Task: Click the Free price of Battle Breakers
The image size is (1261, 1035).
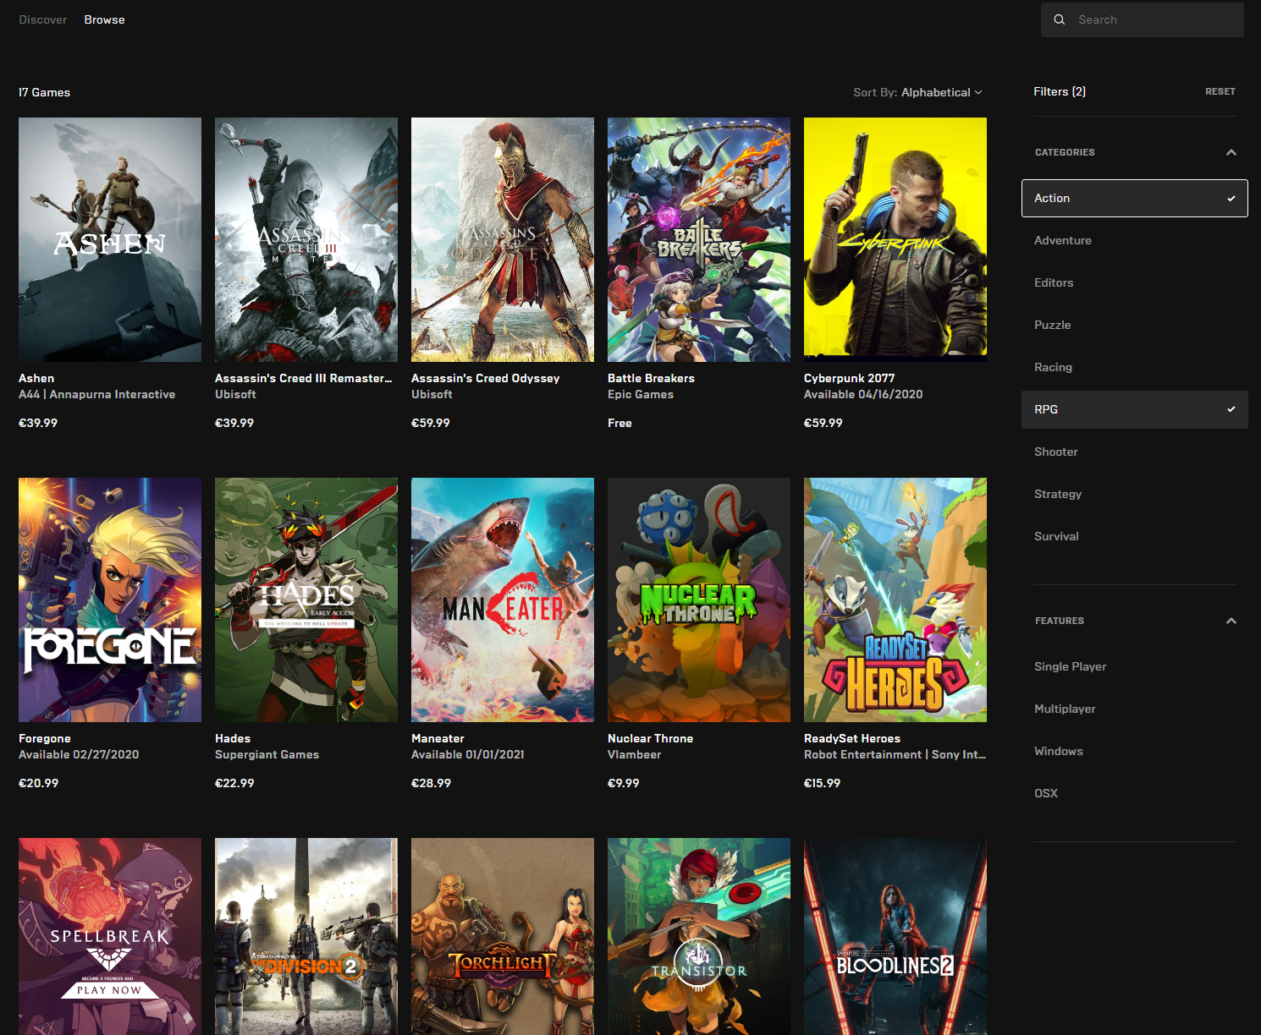Action: pyautogui.click(x=619, y=423)
